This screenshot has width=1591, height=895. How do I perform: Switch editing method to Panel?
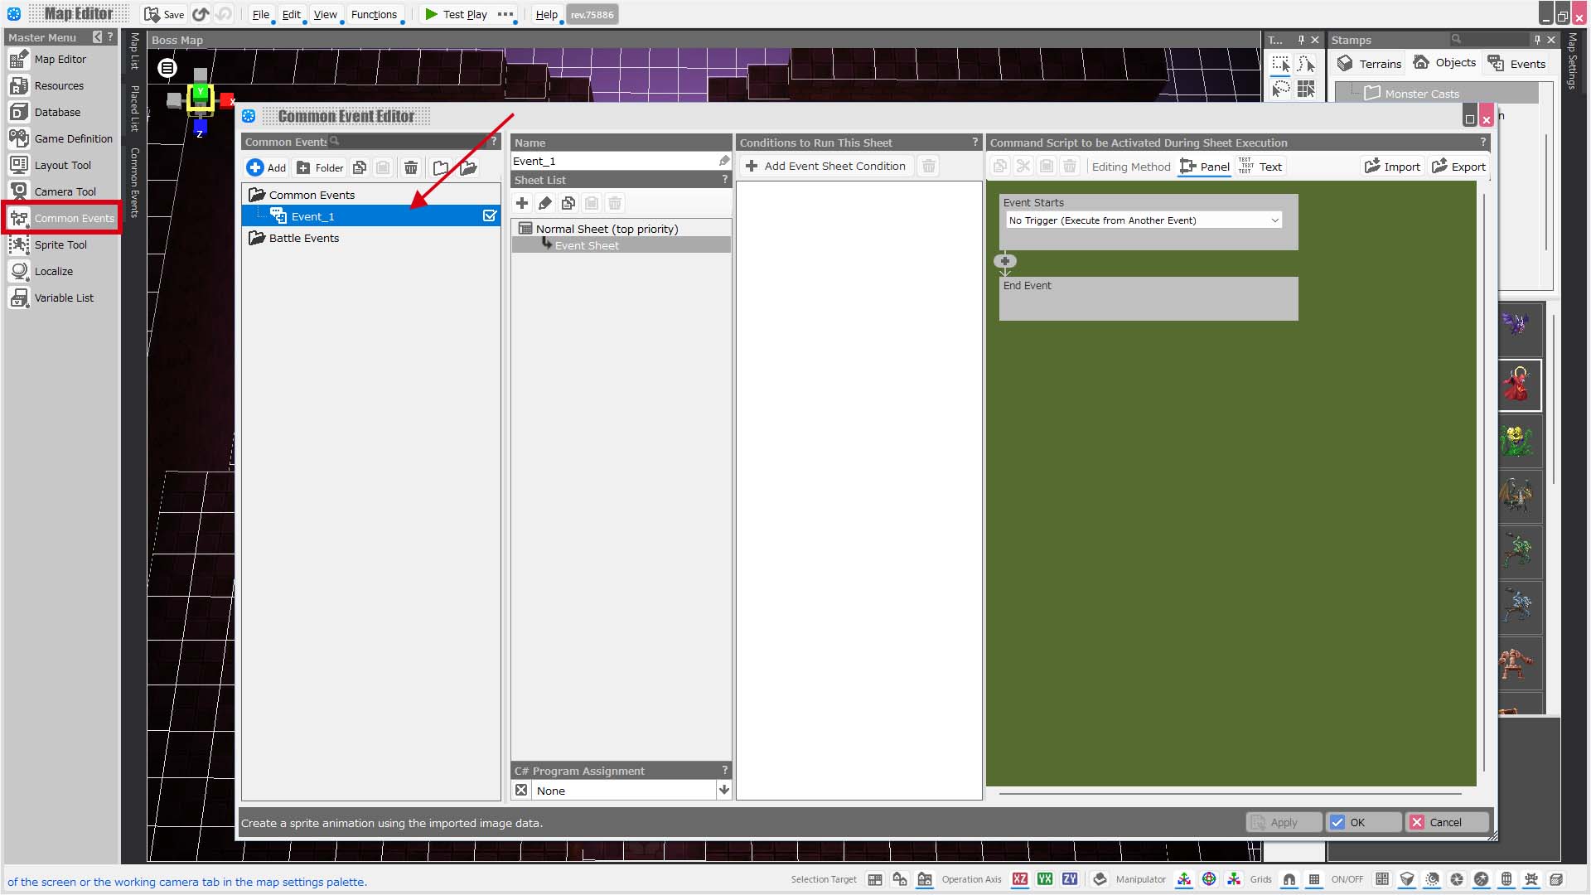click(x=1205, y=167)
